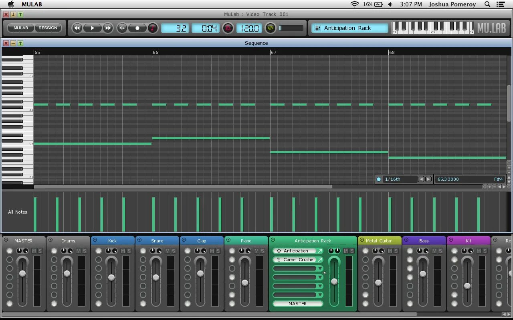Click the Metal Guitar track's right knob

pyautogui.click(x=381, y=251)
